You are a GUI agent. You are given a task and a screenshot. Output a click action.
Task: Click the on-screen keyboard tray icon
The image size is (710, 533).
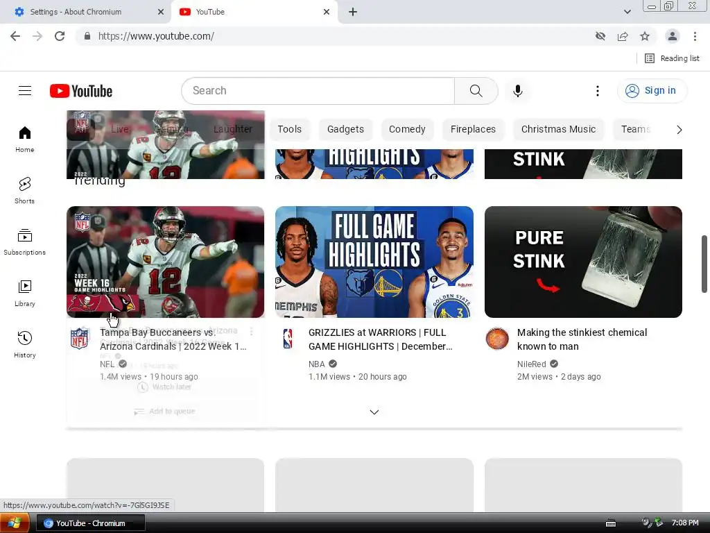611,523
